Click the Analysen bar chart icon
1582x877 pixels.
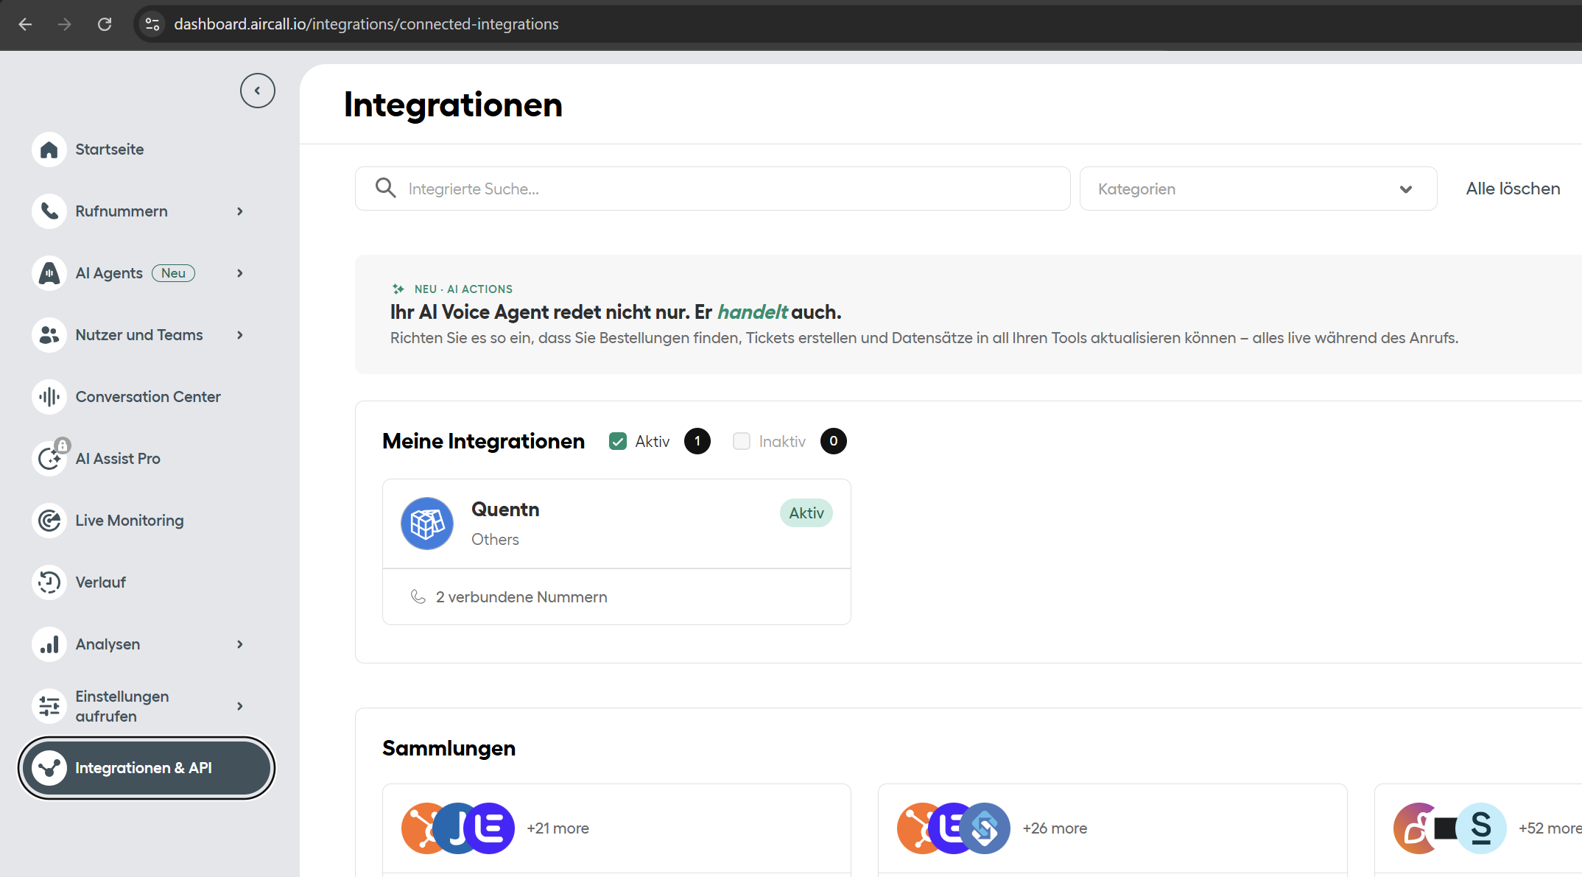[x=49, y=644]
